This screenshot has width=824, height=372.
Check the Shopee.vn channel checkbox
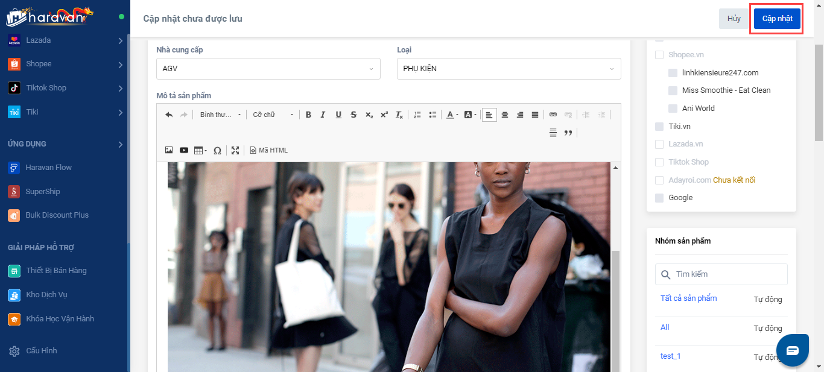659,55
